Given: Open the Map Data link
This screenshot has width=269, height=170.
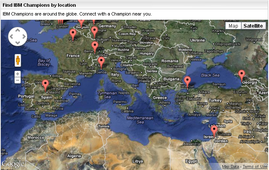Looking at the screenshot, I should (231, 167).
